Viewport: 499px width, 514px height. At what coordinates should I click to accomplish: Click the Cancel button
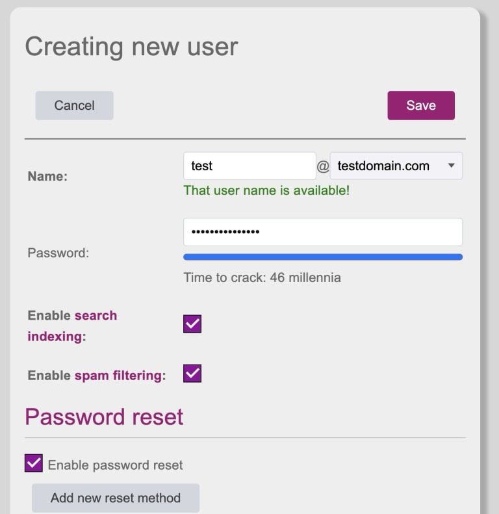(75, 105)
